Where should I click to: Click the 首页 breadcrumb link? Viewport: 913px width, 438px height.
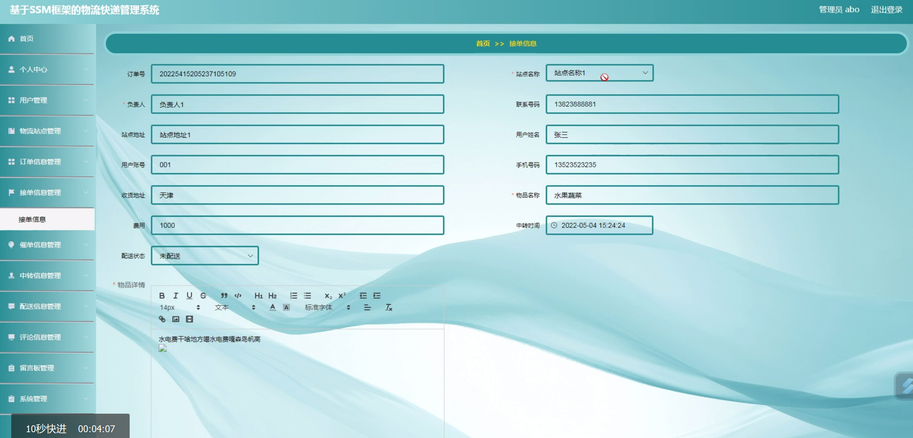coord(483,44)
